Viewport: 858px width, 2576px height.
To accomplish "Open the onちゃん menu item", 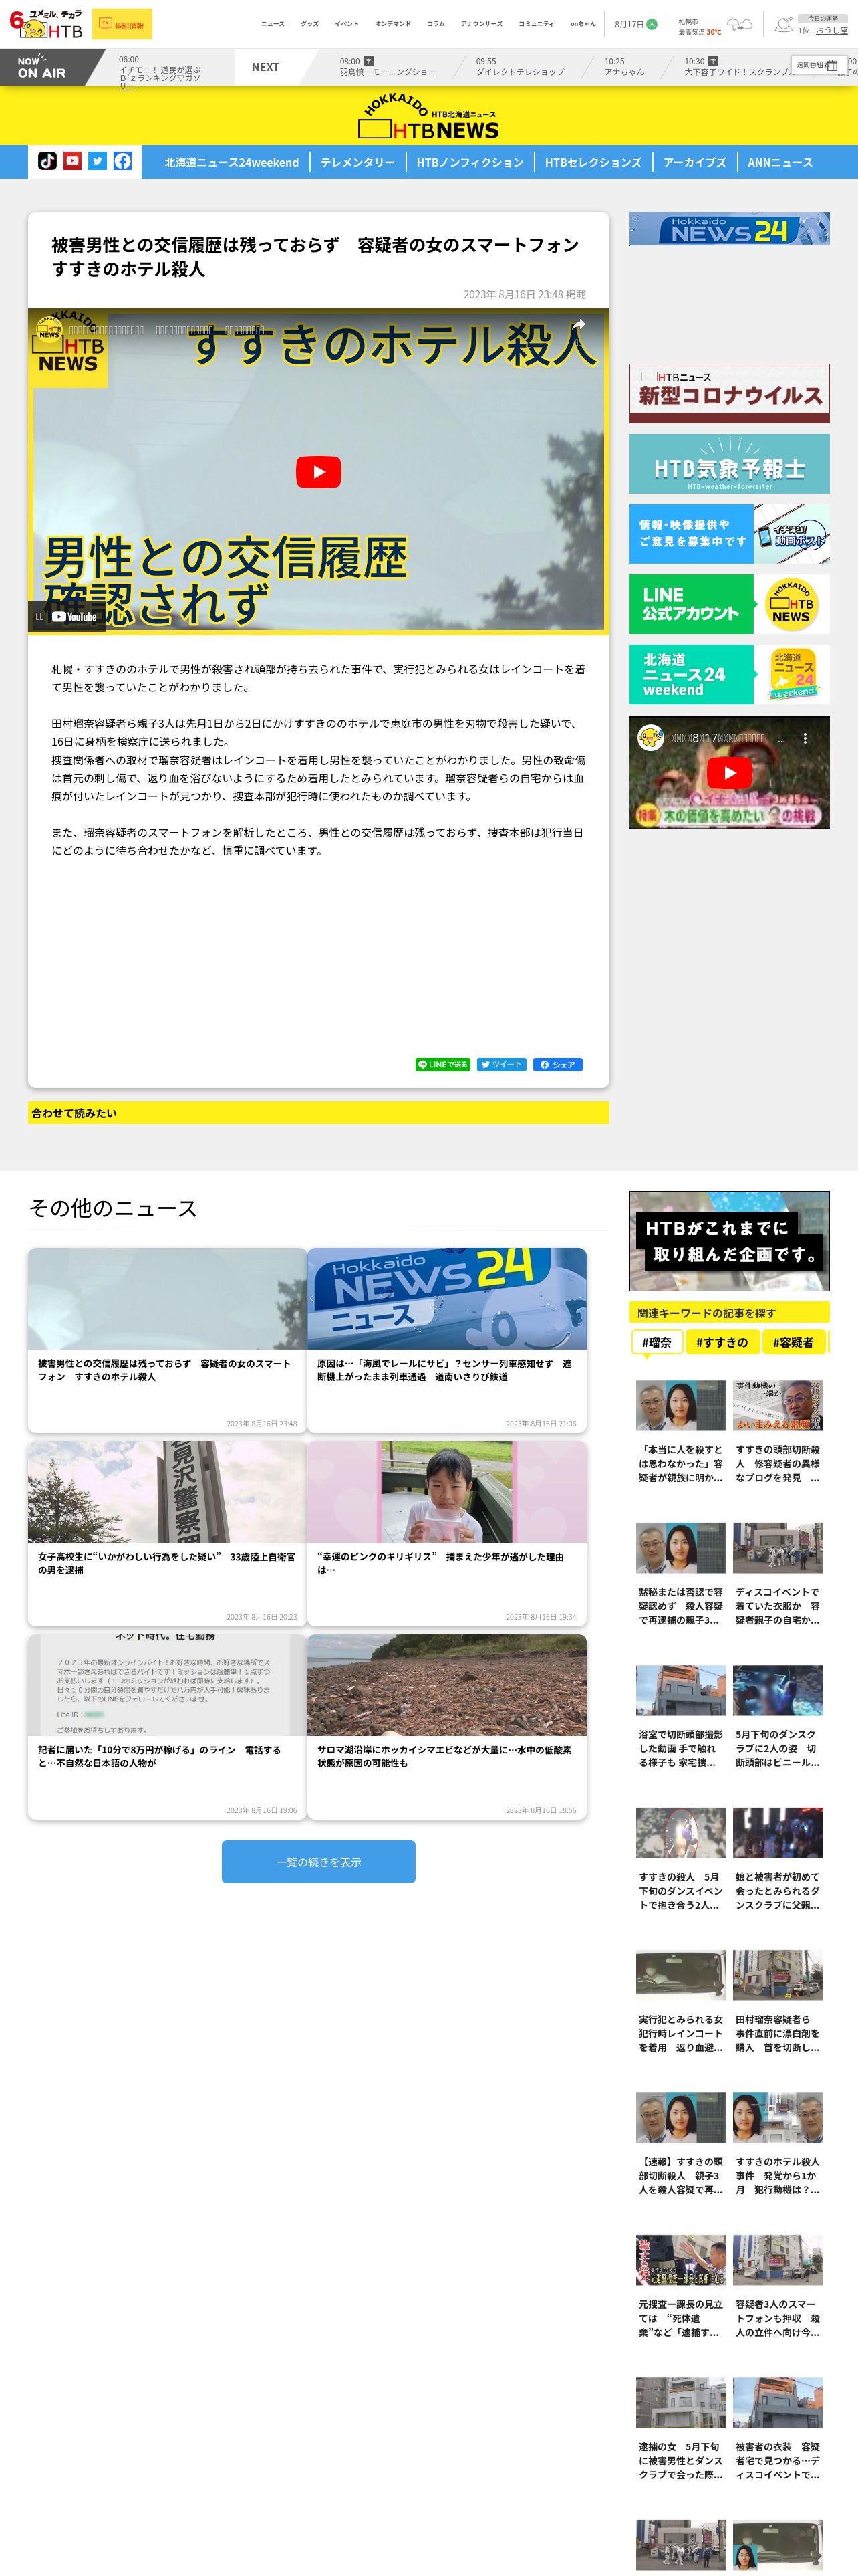I will pos(582,24).
